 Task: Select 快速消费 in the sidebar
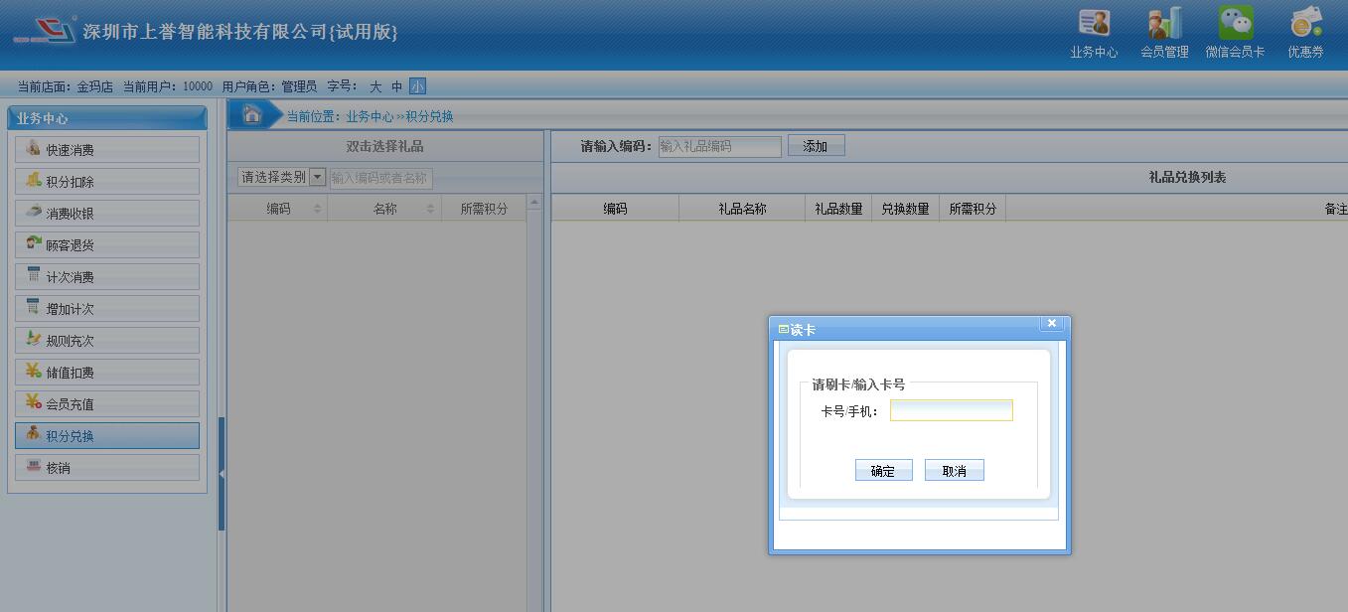(107, 150)
